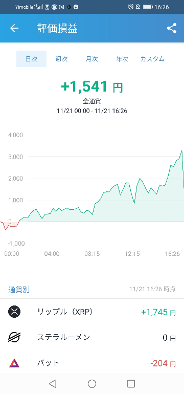Tap the 通貨別 section header

point(19,289)
